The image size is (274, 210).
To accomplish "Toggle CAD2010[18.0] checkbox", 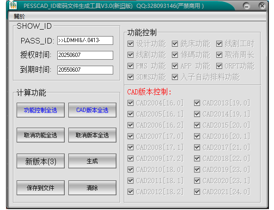I will coord(131,169).
